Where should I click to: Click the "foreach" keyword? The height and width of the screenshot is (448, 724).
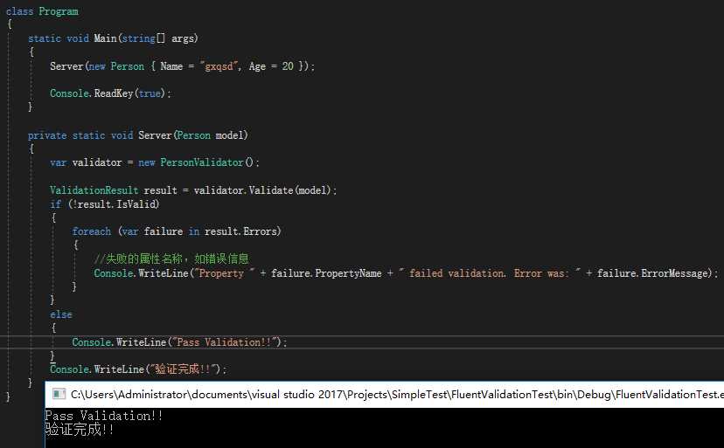[x=92, y=231]
